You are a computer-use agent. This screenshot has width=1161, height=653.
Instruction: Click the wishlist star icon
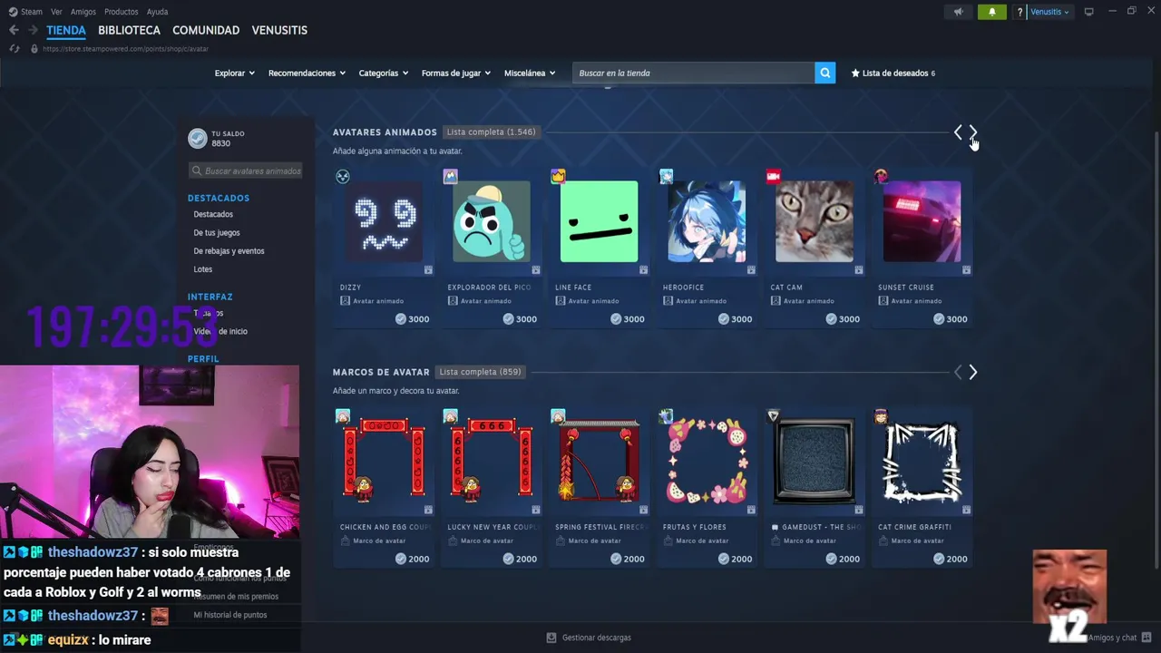[x=855, y=73]
